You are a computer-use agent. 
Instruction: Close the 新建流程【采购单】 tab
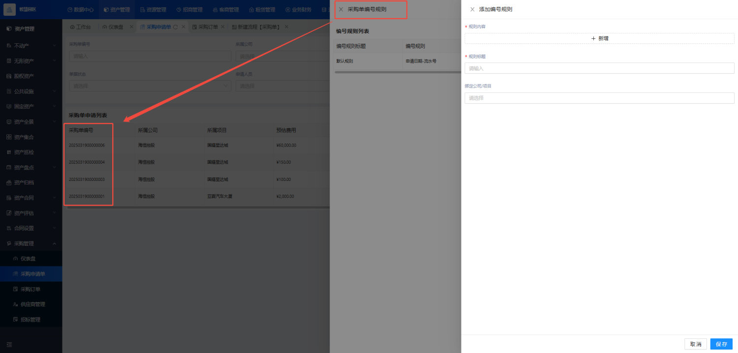[286, 27]
